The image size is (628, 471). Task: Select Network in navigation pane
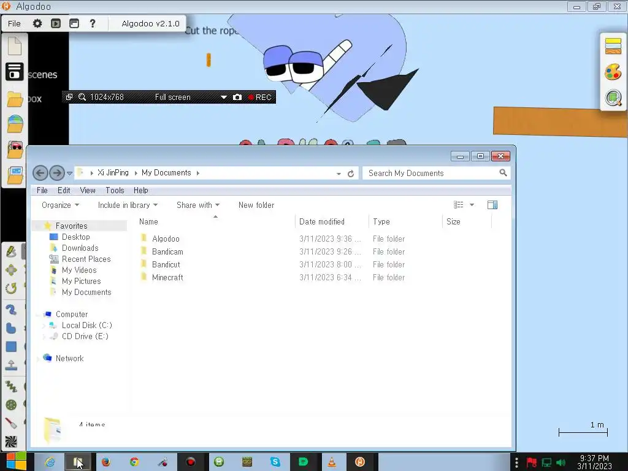[x=70, y=358]
